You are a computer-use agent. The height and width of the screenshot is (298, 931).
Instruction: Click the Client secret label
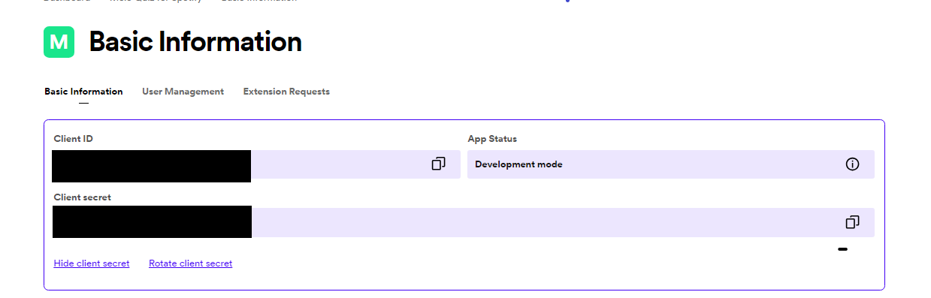point(83,197)
